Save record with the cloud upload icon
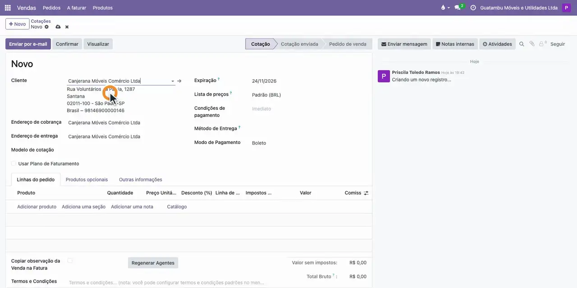 58,27
